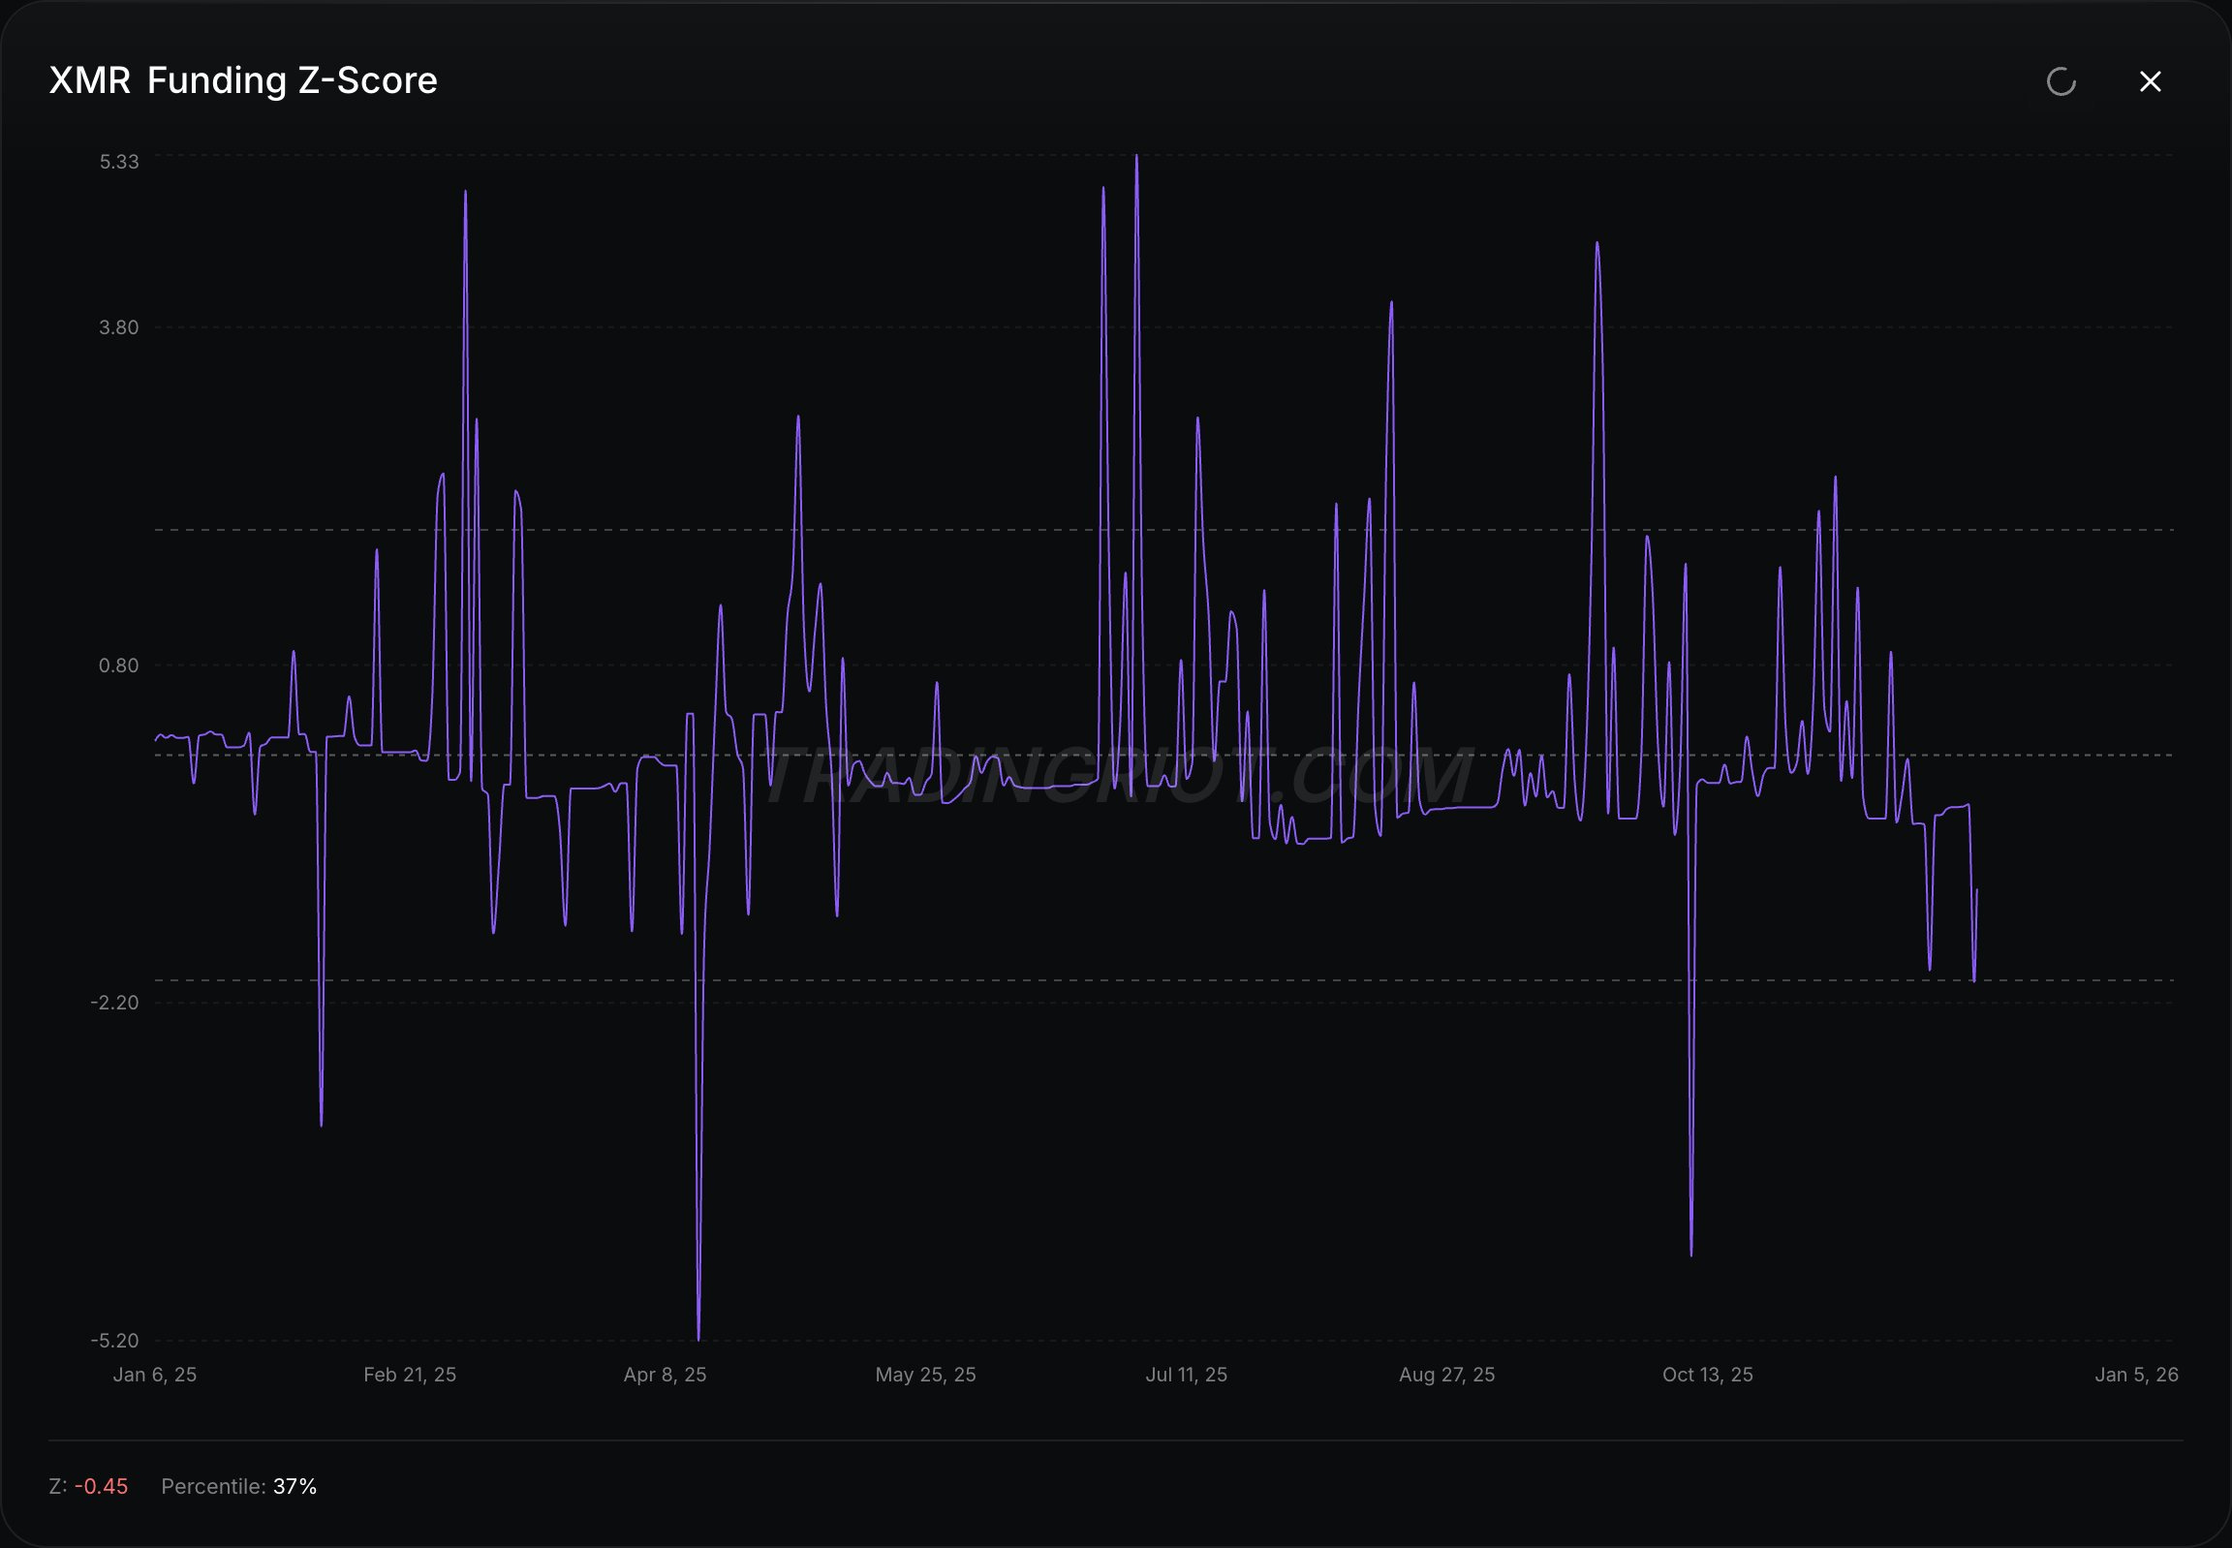
Task: Click the 37% percentile value
Action: pos(294,1486)
